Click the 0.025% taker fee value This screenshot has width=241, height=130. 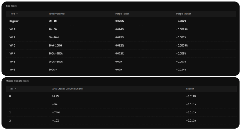coord(119,21)
